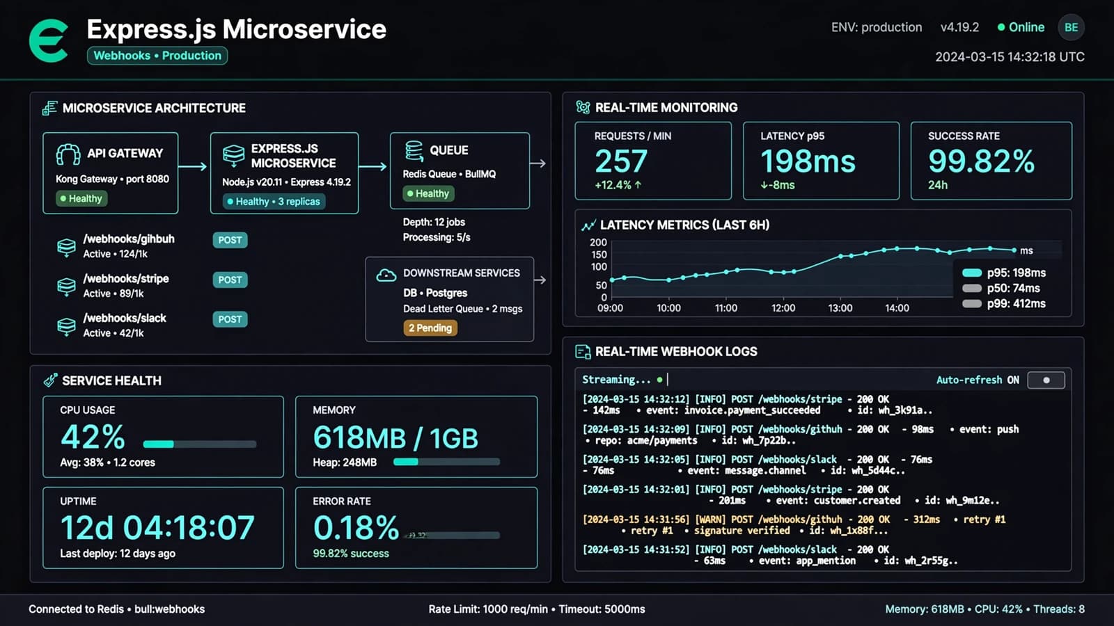
Task: Click the +12.4% requests trend indicator
Action: pyautogui.click(x=618, y=185)
